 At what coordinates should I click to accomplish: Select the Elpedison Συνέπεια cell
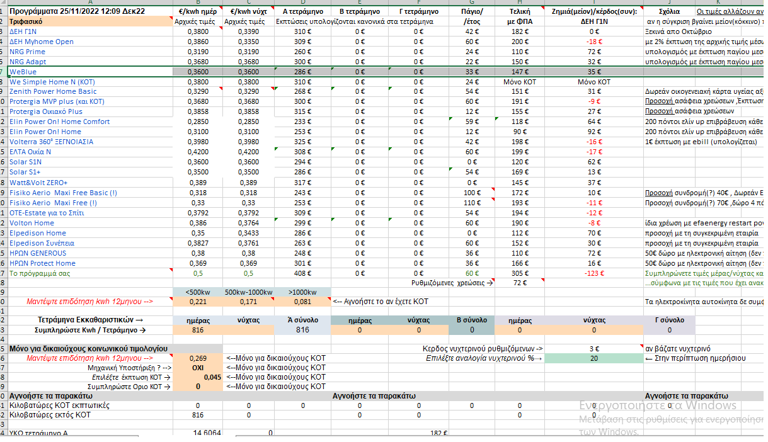(x=91, y=243)
